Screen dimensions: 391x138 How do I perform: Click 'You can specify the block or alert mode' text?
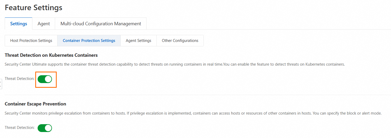[347, 113]
